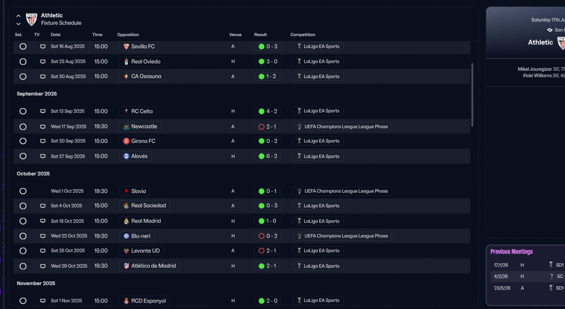Image resolution: width=565 pixels, height=309 pixels.
Task: Click the Athletic club crest in header
Action: [x=31, y=19]
